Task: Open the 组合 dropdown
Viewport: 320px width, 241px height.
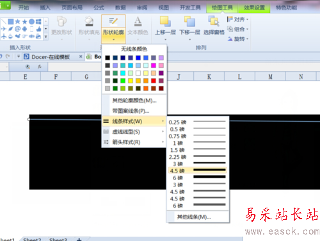Action: [237, 29]
